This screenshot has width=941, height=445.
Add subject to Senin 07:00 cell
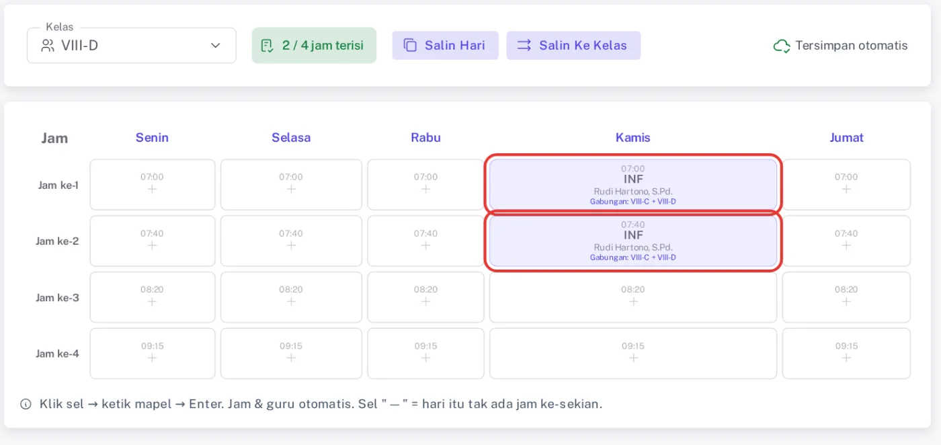click(x=153, y=185)
